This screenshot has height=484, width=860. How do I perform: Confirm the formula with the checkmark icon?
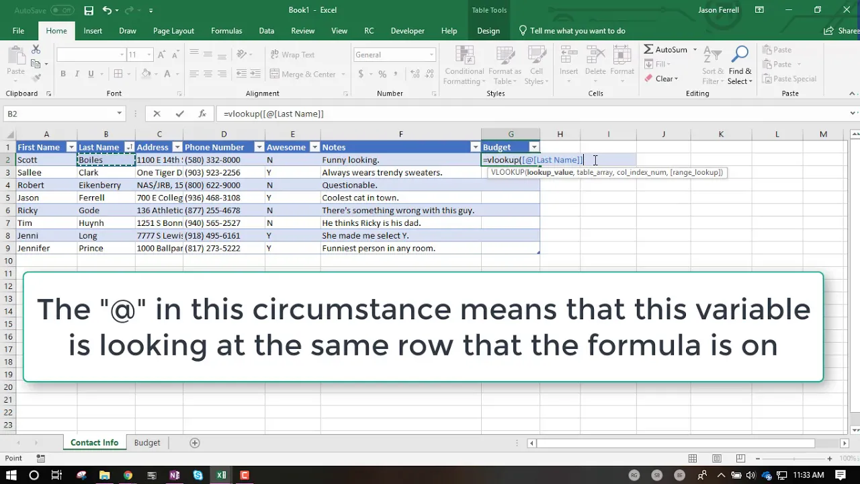point(179,114)
